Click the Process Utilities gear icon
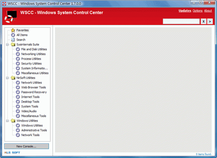Viewport: 217px width, 158px height. pyautogui.click(x=18, y=59)
